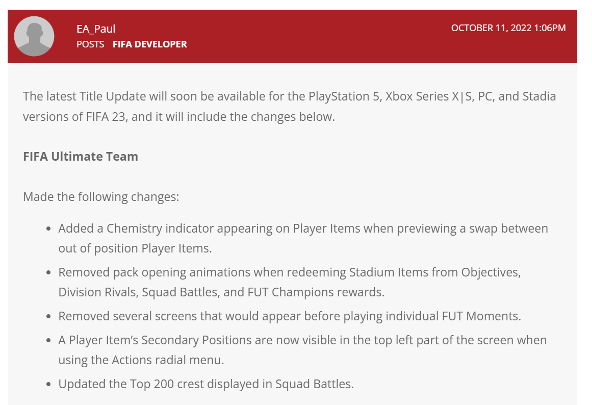Click the 'Made the following changes' line

click(101, 197)
